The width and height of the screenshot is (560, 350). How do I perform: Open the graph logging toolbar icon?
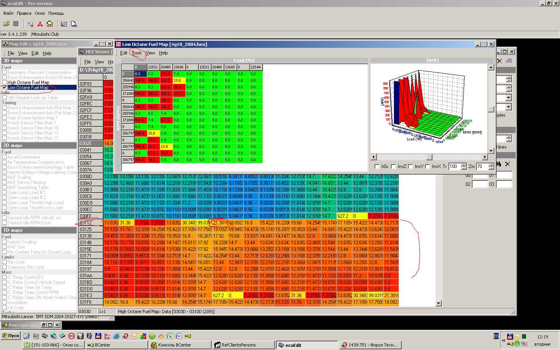click(64, 24)
